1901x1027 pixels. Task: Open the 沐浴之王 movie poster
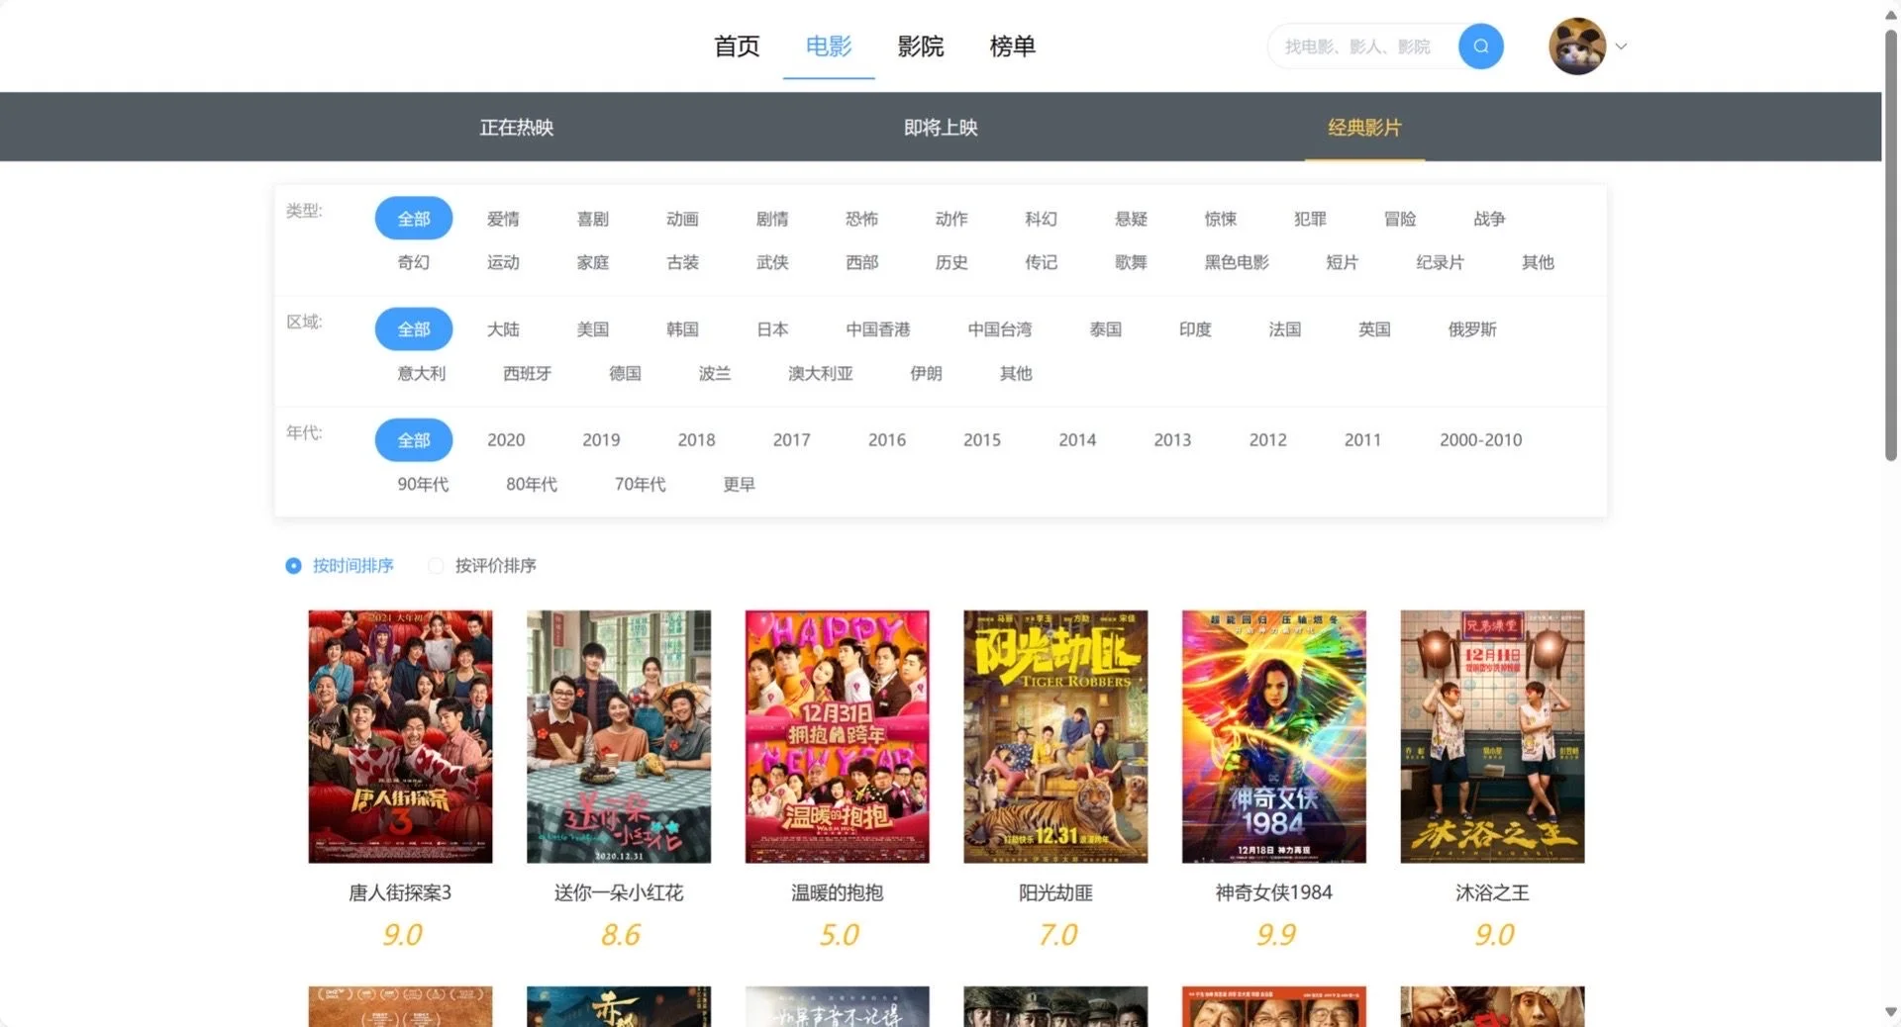(1492, 736)
